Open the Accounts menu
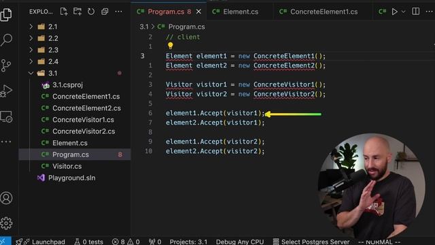The width and height of the screenshot is (435, 245). (x=6, y=198)
